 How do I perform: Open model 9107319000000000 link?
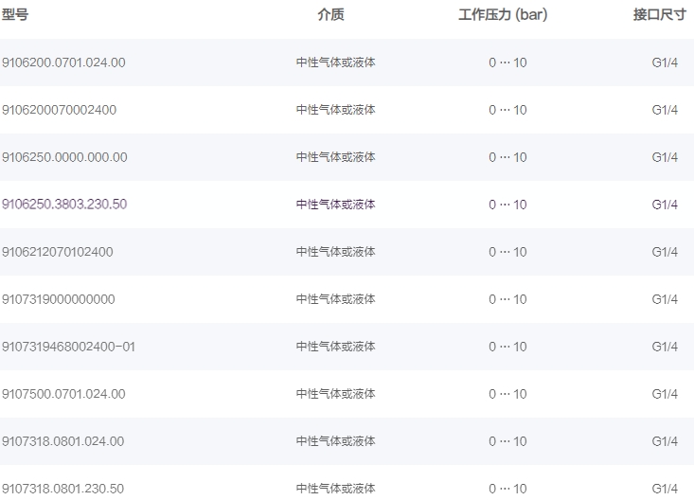coord(58,299)
